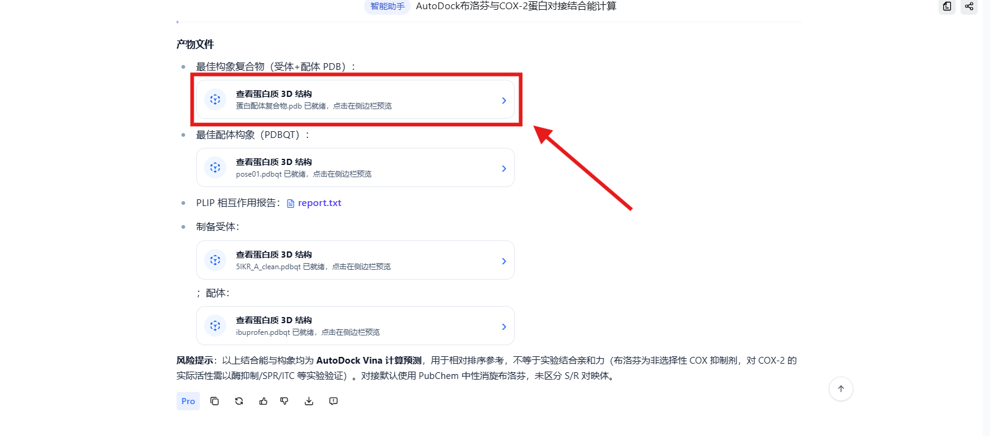The width and height of the screenshot is (990, 436).
Task: Click the 配体 label above the ibuprofen card
Action: pyautogui.click(x=218, y=293)
